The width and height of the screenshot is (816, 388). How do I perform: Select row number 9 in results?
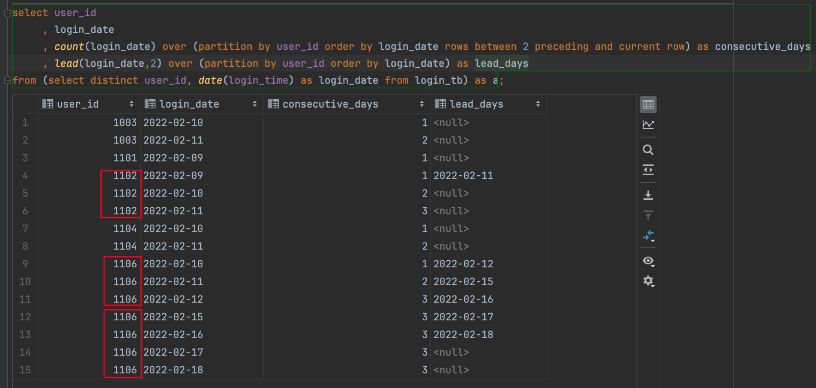(25, 264)
